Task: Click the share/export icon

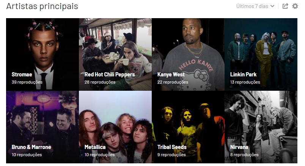Action: (x=285, y=6)
